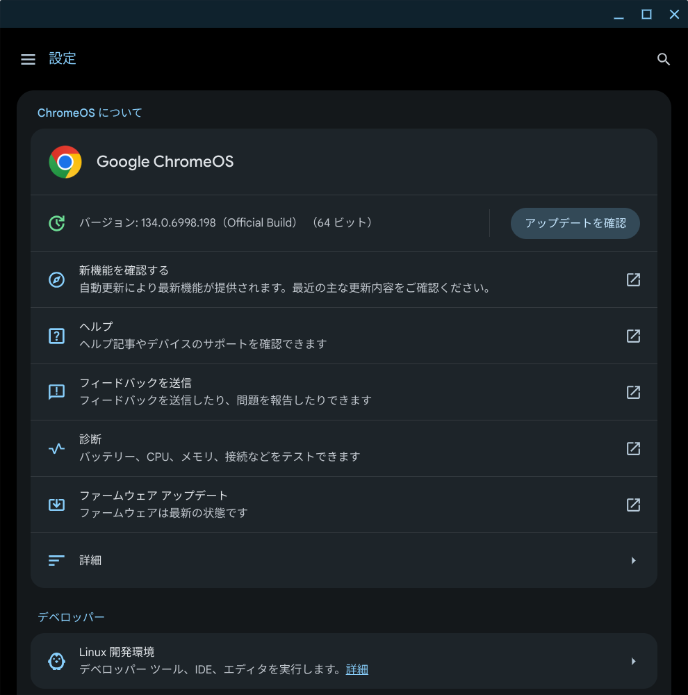Click the デベロッパー section heading
Image resolution: width=688 pixels, height=695 pixels.
point(71,617)
